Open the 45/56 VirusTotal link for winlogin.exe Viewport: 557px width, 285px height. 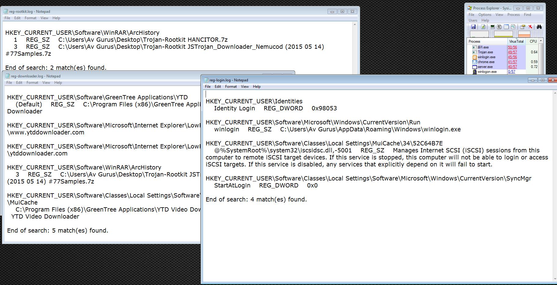coord(512,57)
